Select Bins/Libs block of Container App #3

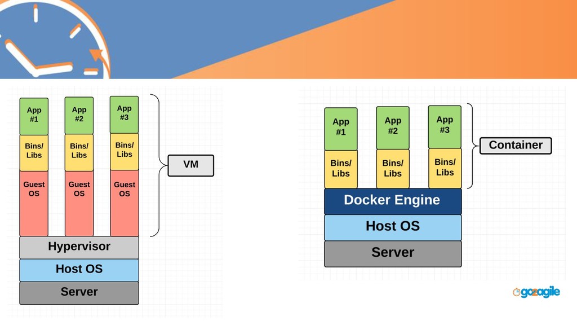[445, 168]
